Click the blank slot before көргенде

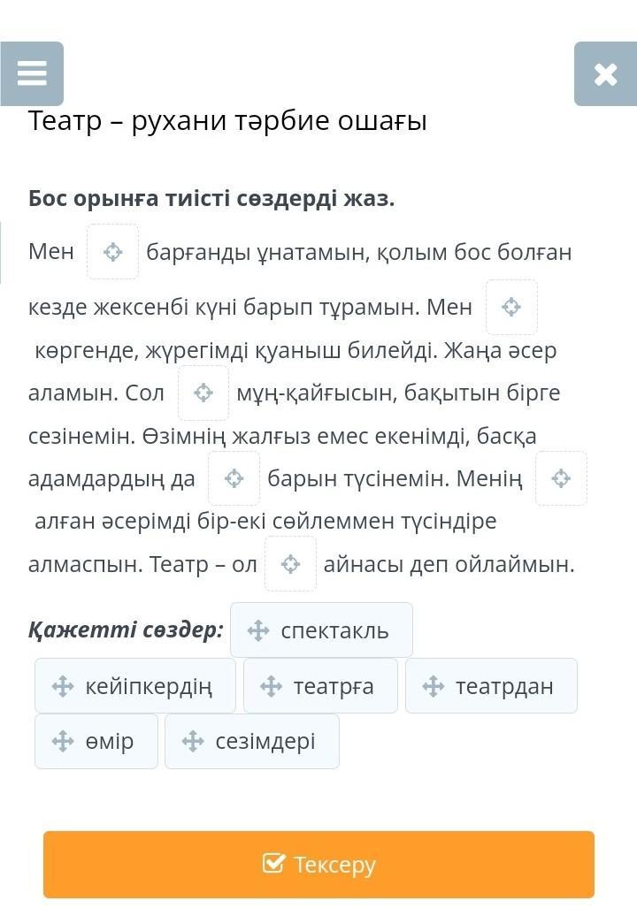511,308
